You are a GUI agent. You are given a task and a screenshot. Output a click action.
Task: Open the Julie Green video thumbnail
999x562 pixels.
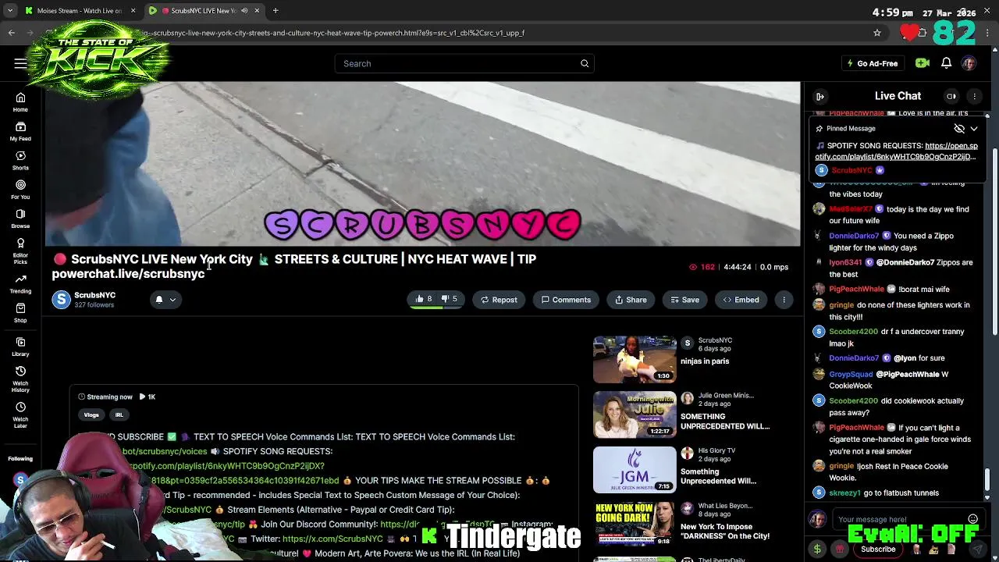click(x=635, y=414)
